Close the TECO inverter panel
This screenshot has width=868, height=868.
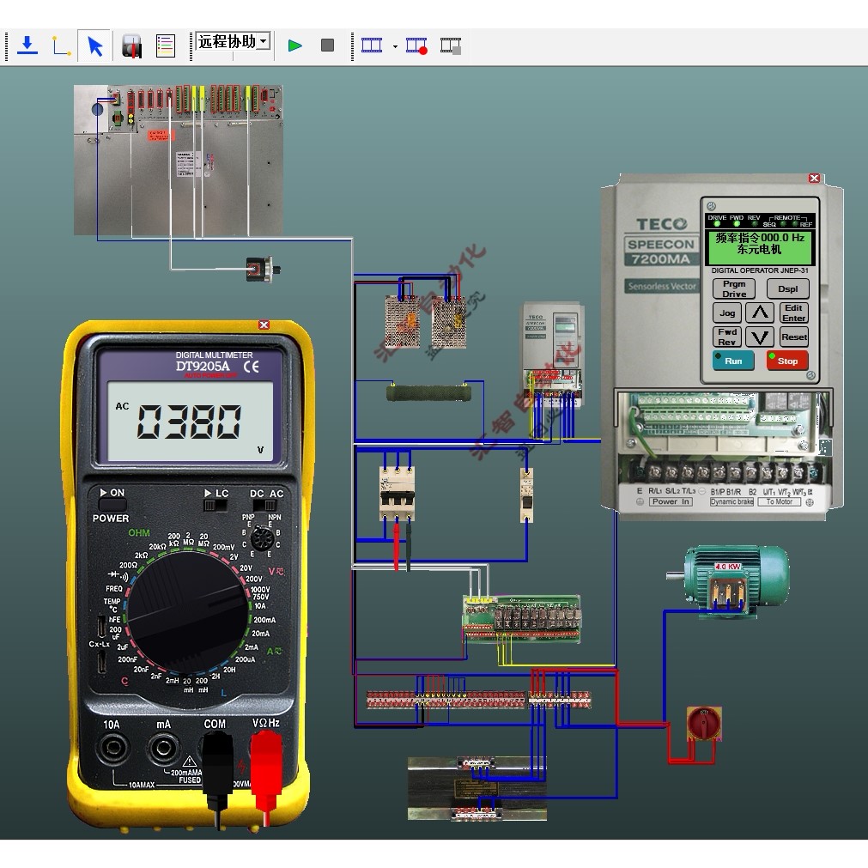pyautogui.click(x=814, y=179)
